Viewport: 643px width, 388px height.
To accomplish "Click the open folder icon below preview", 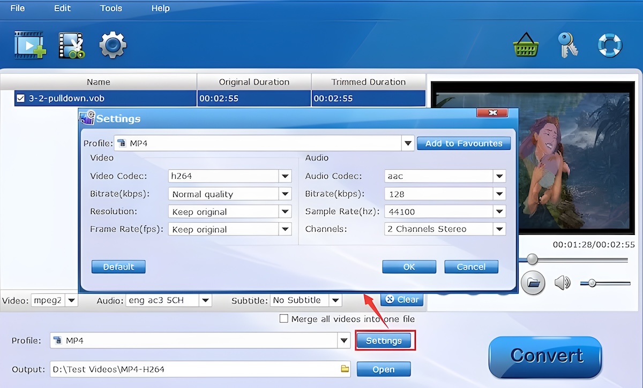I will pos(533,283).
